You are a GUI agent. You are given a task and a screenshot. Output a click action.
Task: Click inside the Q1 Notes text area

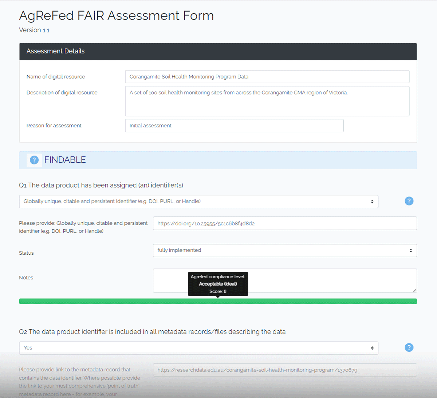pos(285,280)
